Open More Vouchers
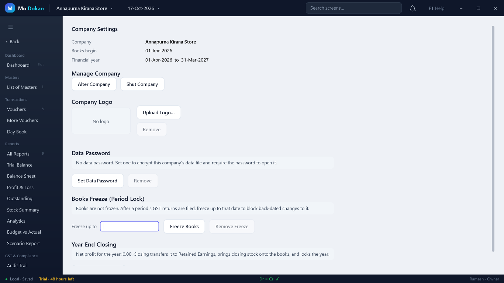 pyautogui.click(x=25, y=120)
